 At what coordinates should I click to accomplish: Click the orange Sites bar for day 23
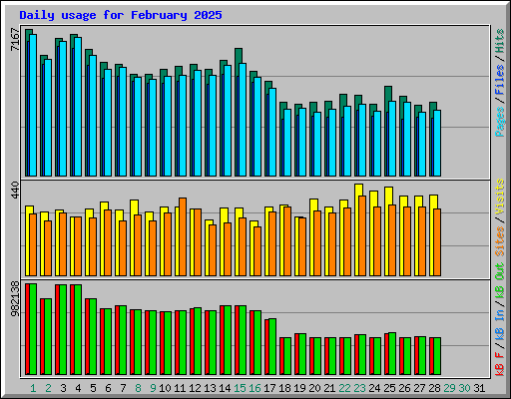coord(362,235)
